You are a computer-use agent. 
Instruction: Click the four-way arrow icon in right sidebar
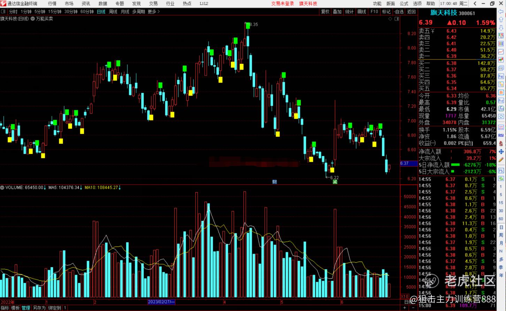(501, 152)
